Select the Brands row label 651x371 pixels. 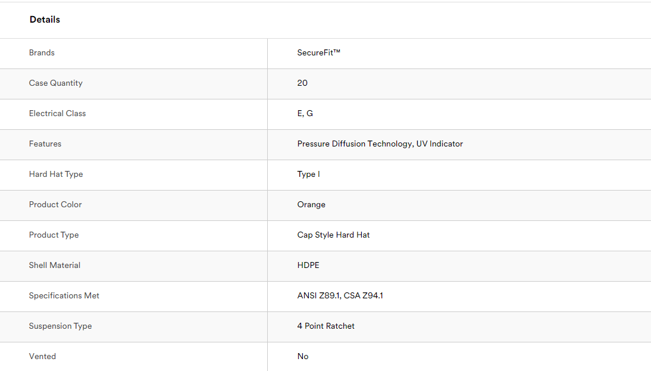coord(42,53)
